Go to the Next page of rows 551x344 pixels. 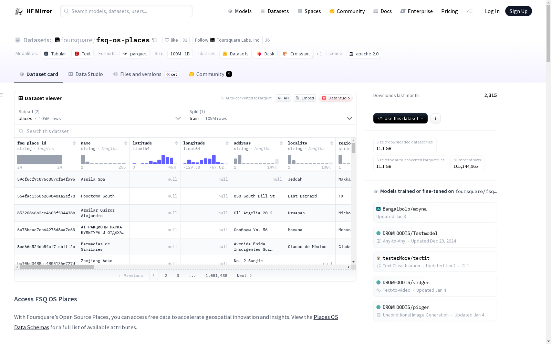pyautogui.click(x=244, y=276)
